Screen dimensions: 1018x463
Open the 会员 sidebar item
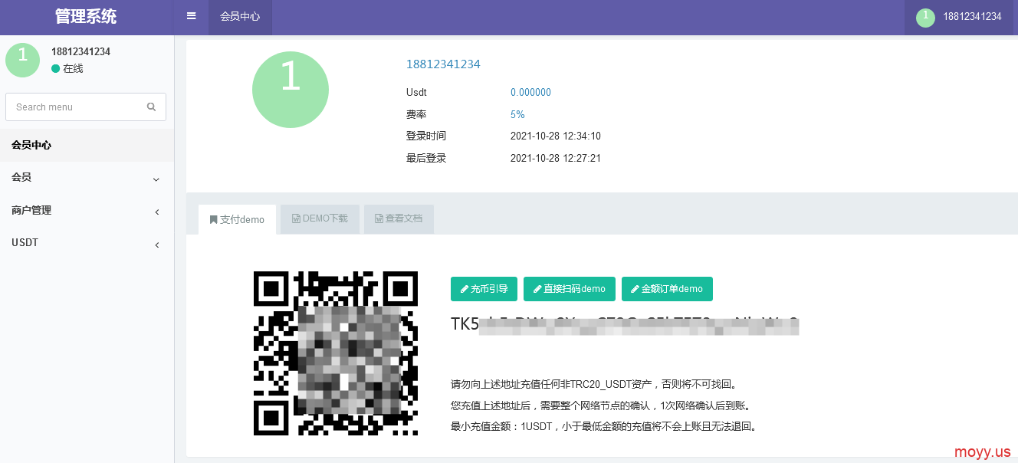click(87, 177)
